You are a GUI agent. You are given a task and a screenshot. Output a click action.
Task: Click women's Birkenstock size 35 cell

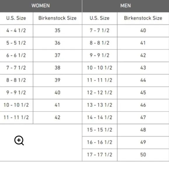(x=58, y=31)
